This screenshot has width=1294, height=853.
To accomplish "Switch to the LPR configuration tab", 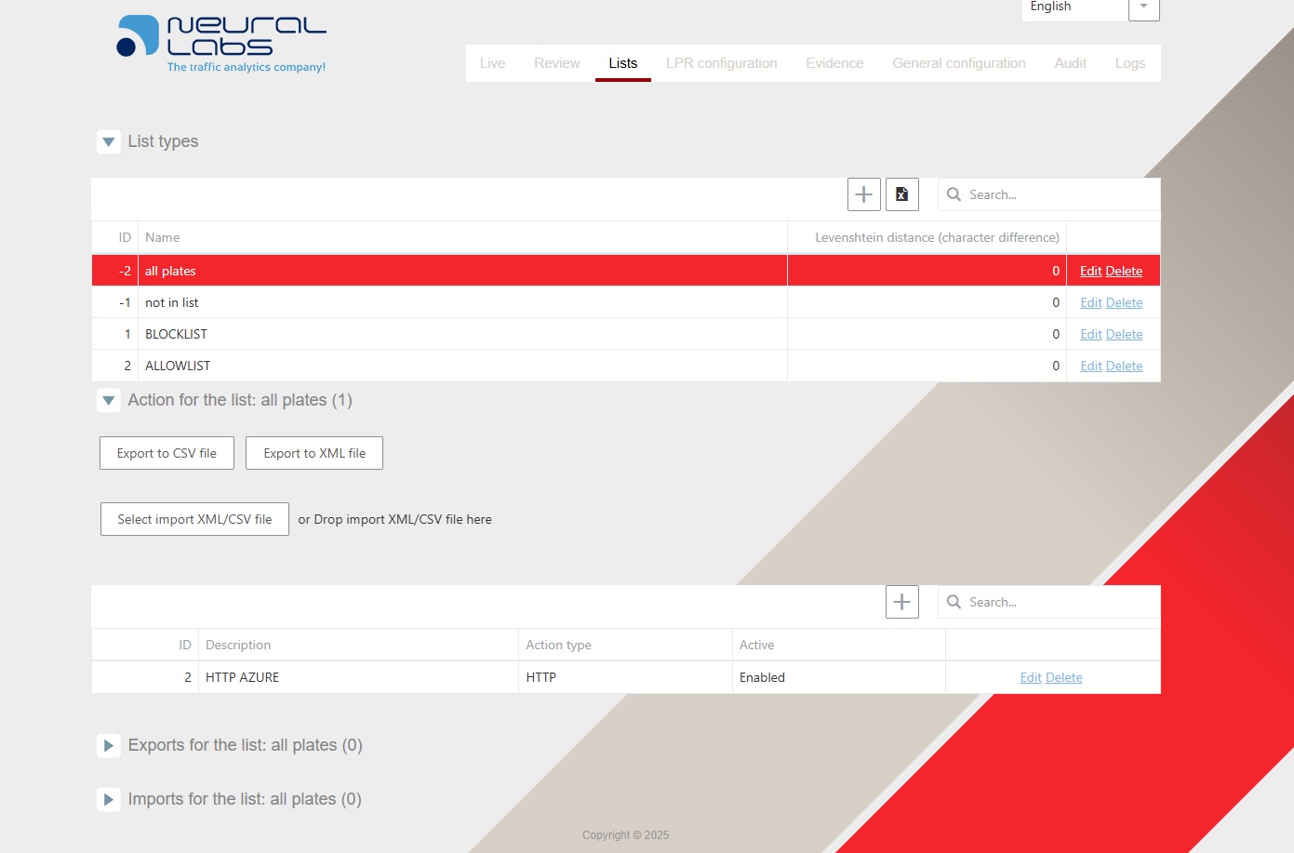I will (721, 63).
